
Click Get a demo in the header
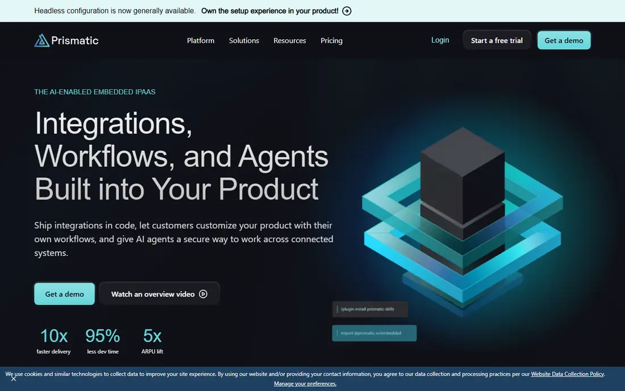[564, 40]
